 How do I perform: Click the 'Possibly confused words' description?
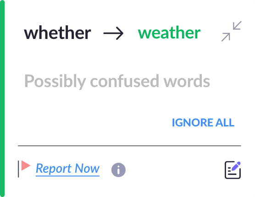tap(117, 81)
